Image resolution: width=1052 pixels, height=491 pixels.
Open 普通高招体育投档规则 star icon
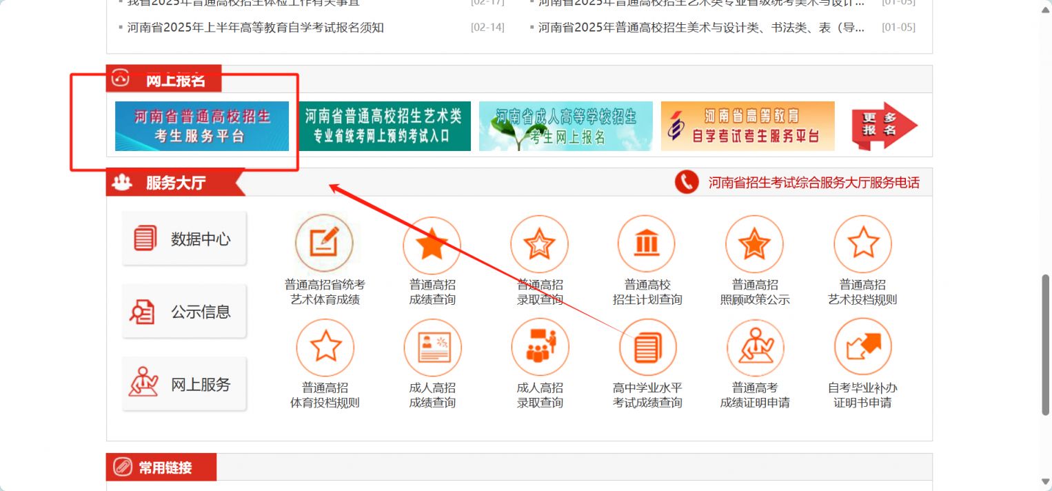point(325,347)
